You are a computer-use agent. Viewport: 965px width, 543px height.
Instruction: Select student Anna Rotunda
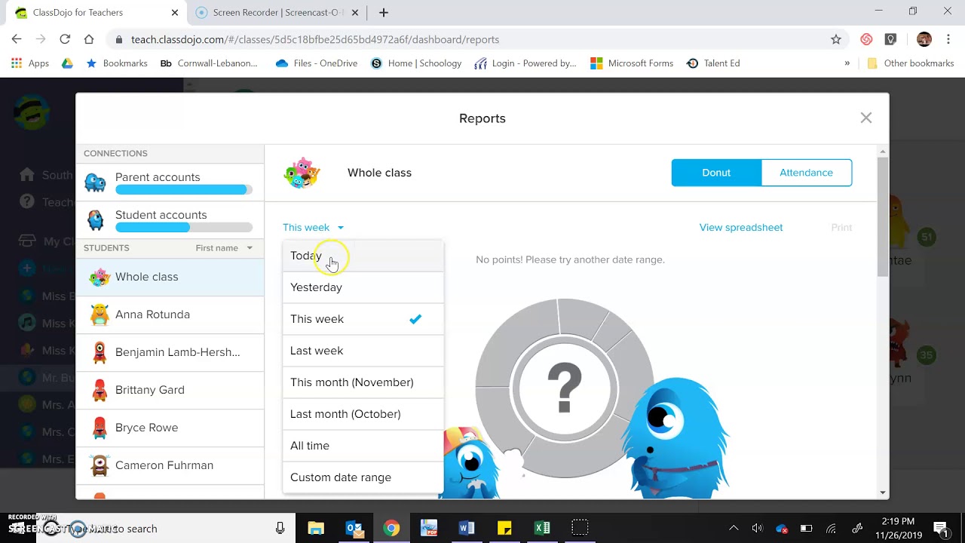click(x=170, y=314)
